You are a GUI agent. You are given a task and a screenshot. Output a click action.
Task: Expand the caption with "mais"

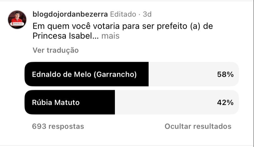click(110, 36)
